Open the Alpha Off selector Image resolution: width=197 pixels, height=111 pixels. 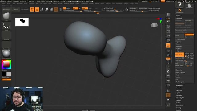(x=6, y=36)
